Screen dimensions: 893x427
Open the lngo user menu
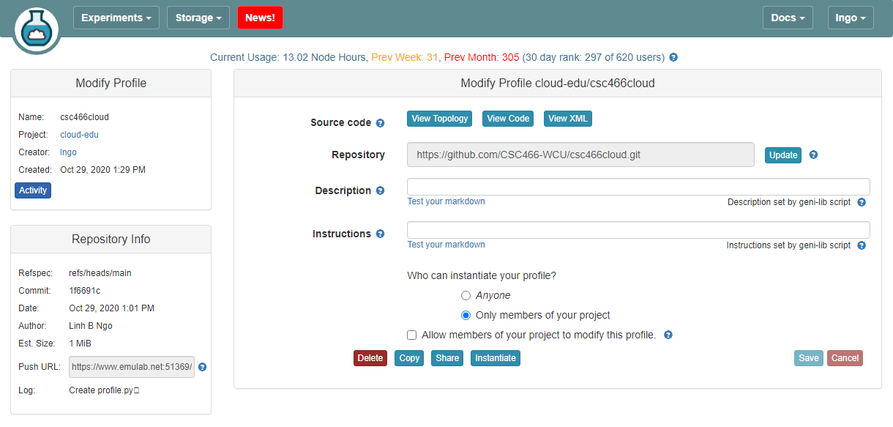851,18
